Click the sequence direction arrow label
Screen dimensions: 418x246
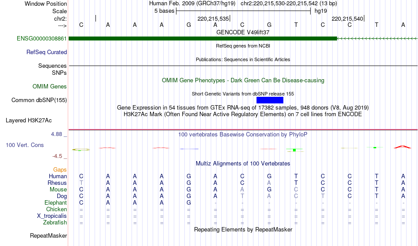[x=62, y=26]
